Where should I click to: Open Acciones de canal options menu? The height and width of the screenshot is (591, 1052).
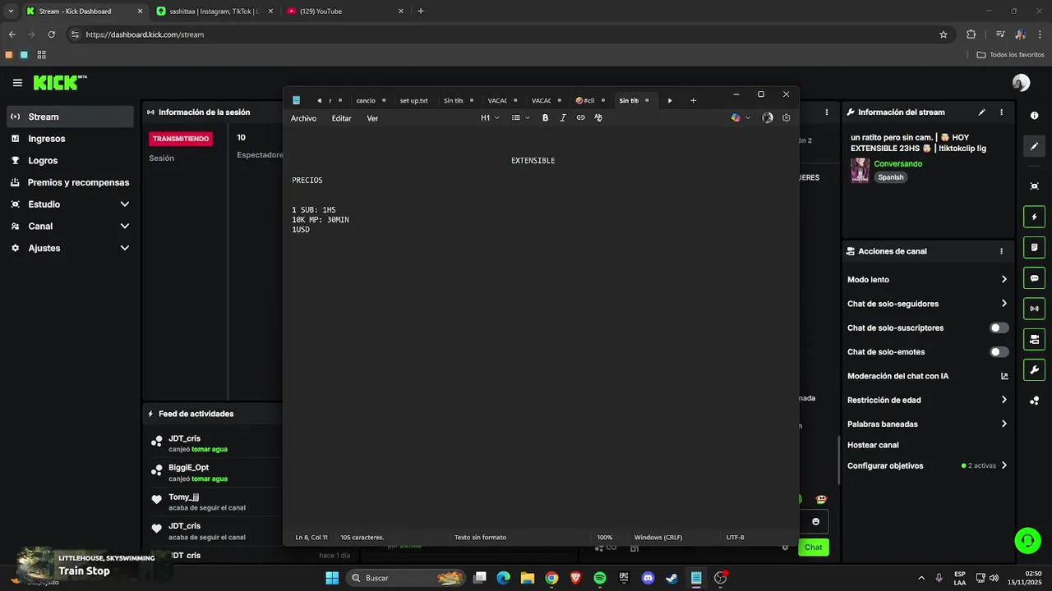point(1001,251)
